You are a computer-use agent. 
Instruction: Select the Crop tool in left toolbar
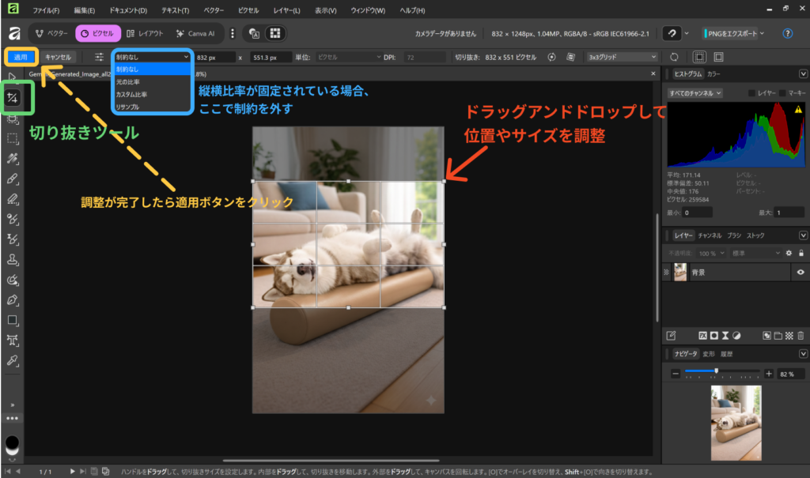[13, 98]
